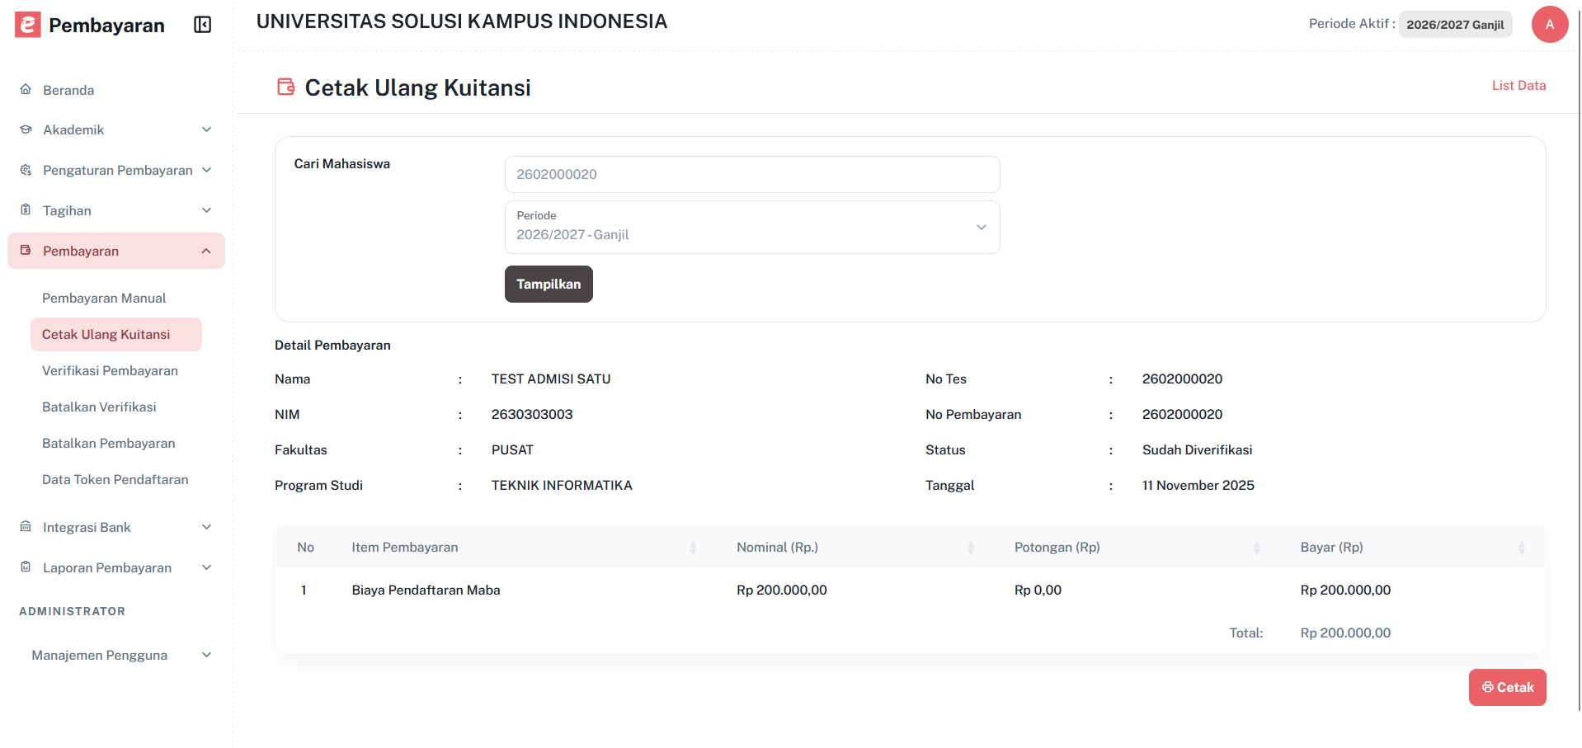
Task: Click the Pembayaran app logo icon
Action: coord(28,25)
